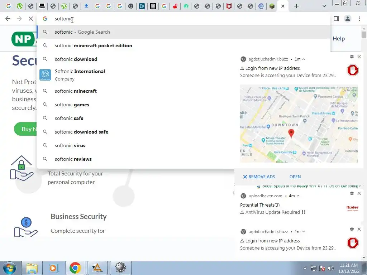Collapse the top agdxt.uchadmir.buzz notification chevron

[304, 59]
